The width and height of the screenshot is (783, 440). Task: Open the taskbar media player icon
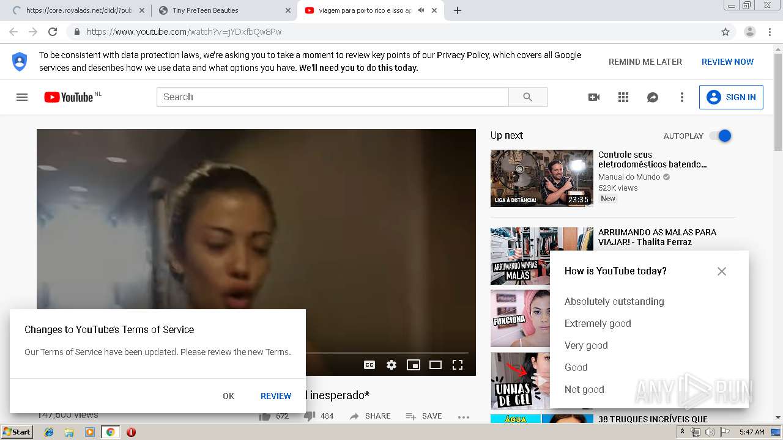pyautogui.click(x=90, y=432)
